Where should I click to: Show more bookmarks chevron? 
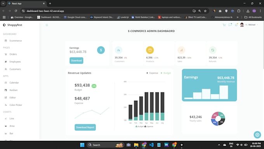238,17
